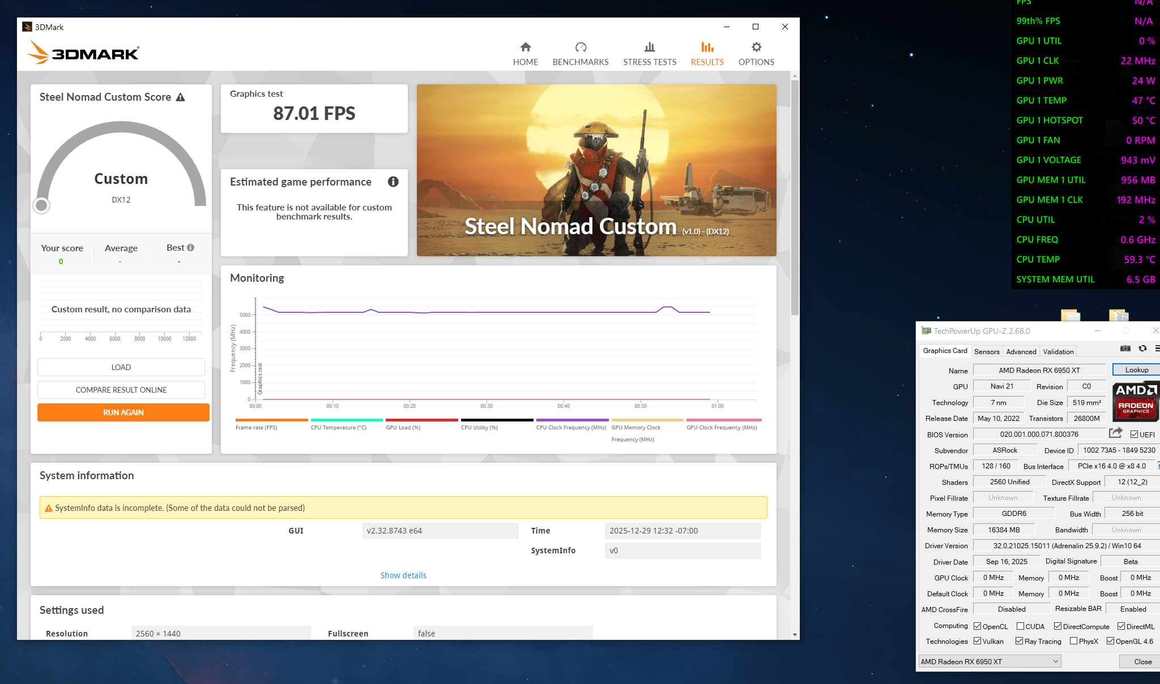
Task: Toggle the CUDA checkbox
Action: [1020, 626]
